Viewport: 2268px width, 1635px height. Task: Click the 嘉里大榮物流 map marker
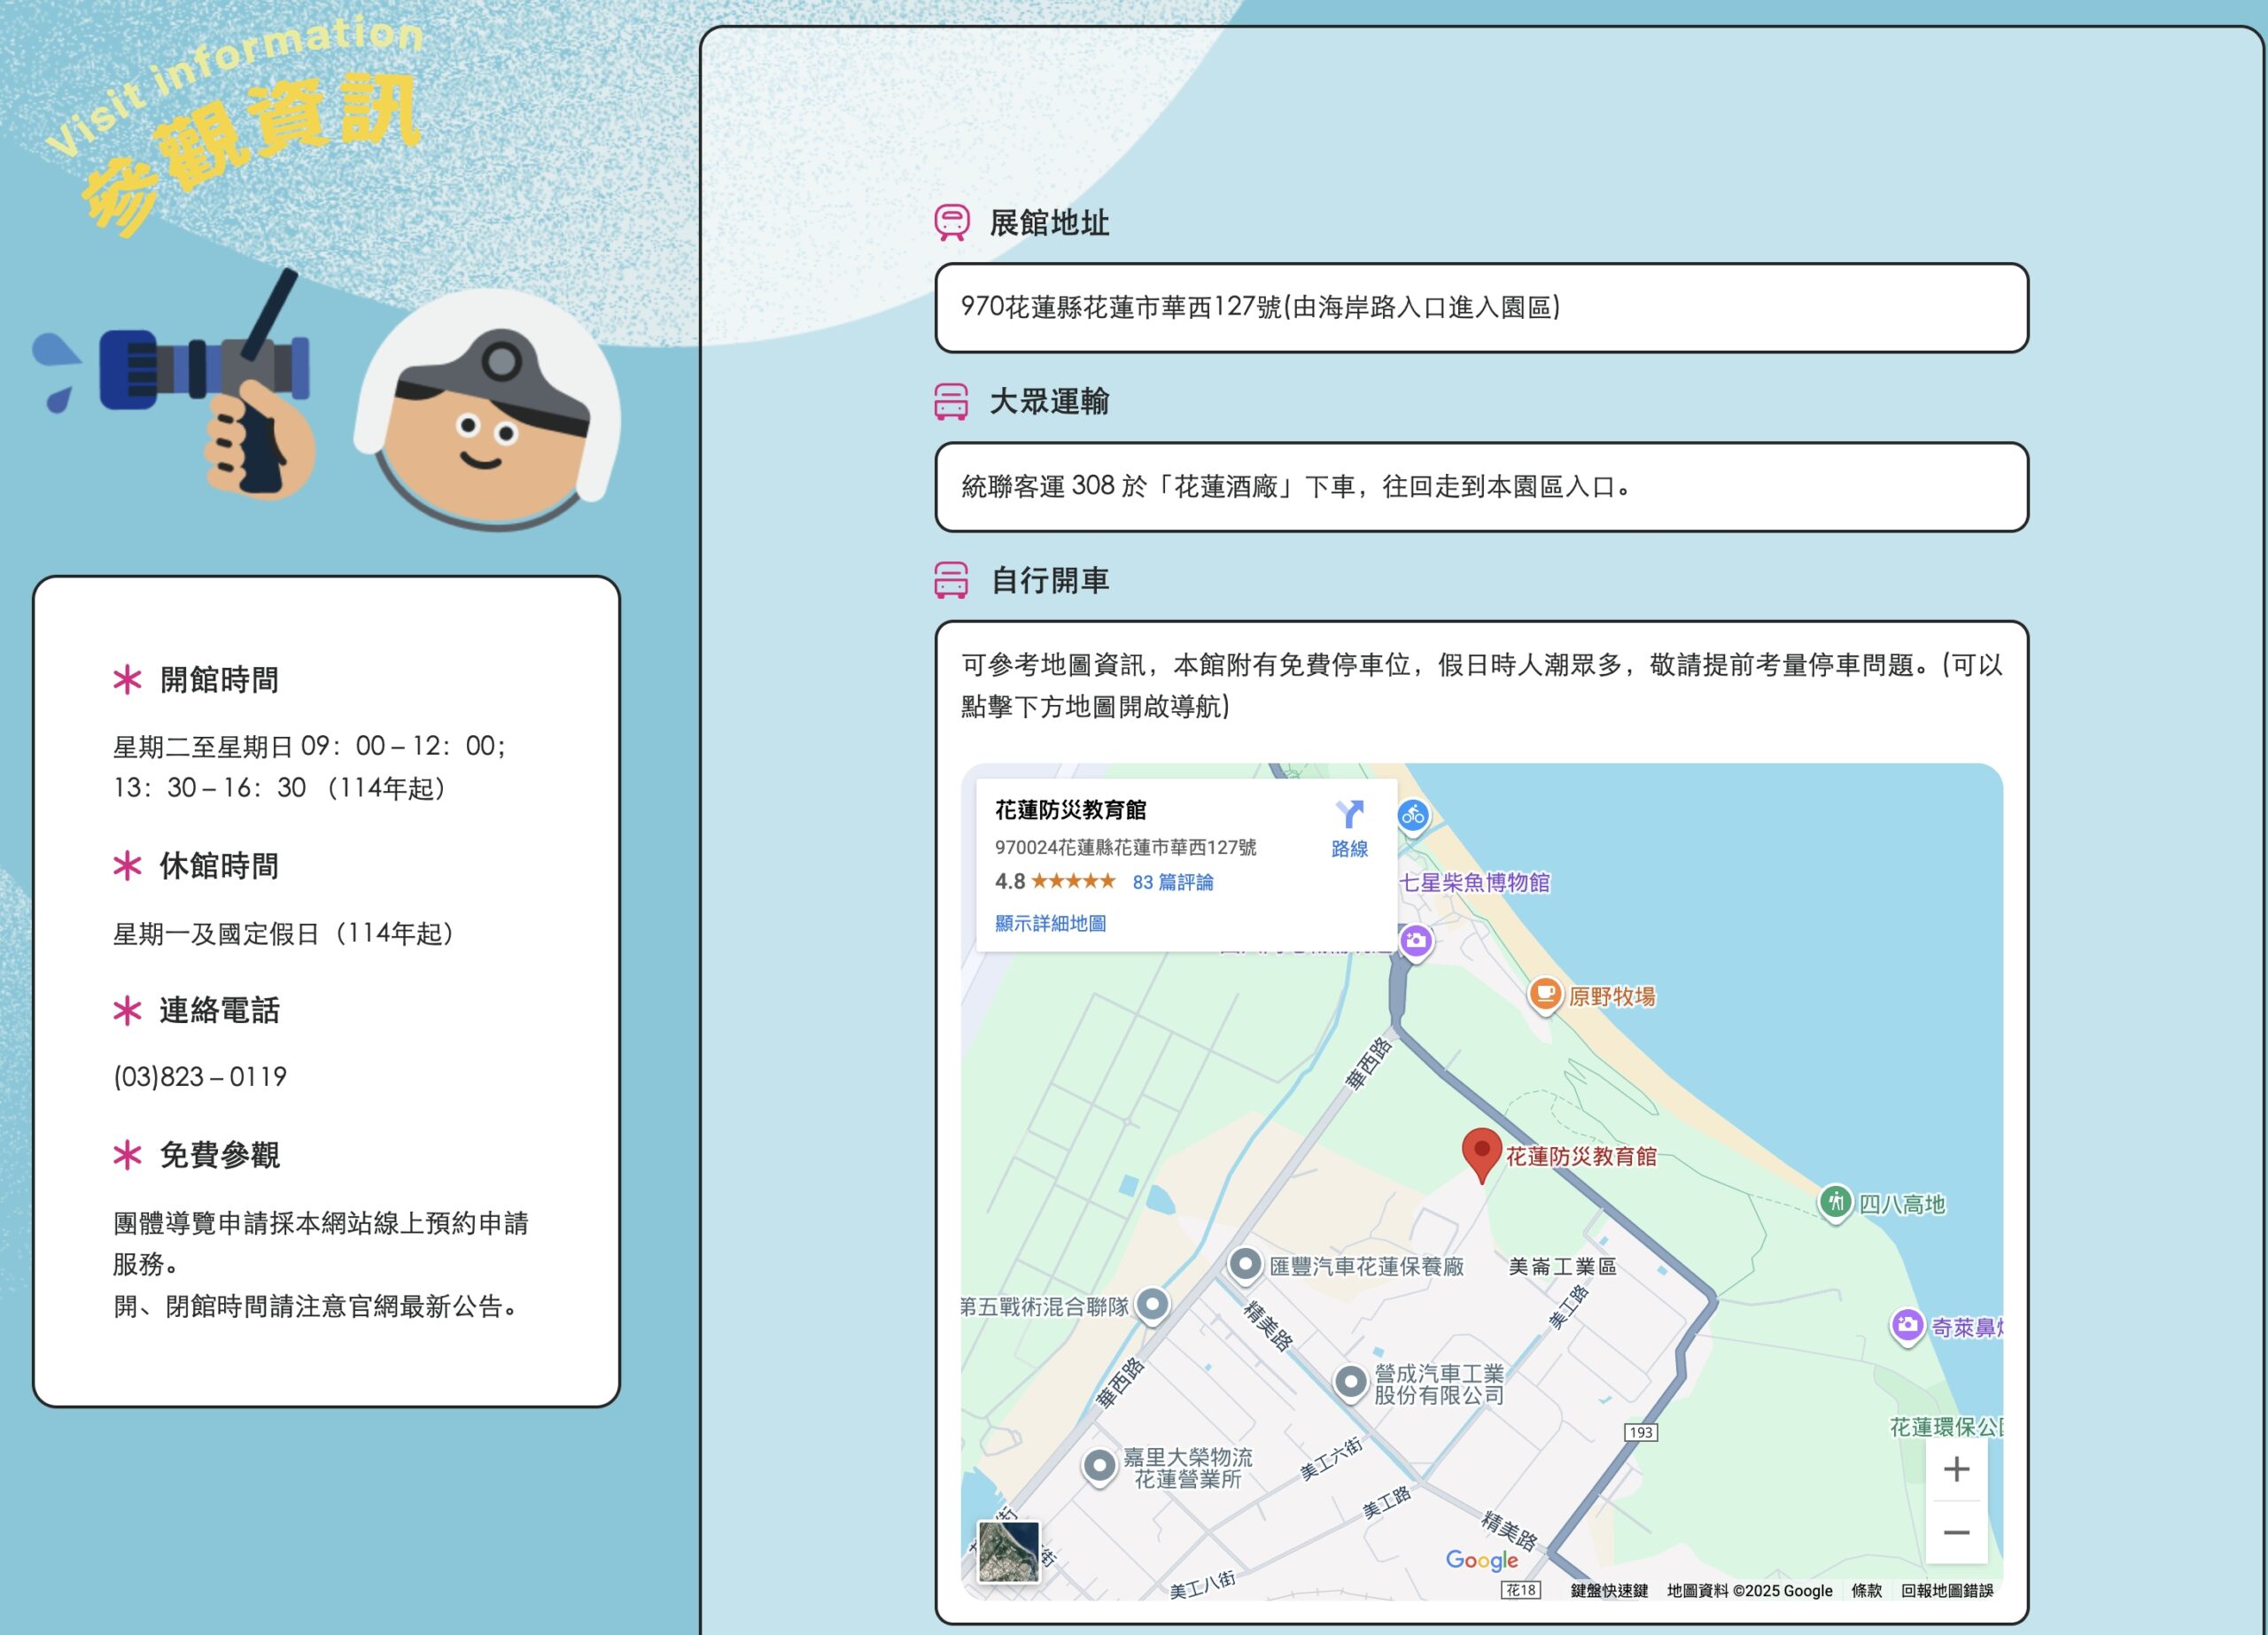pyautogui.click(x=1099, y=1467)
